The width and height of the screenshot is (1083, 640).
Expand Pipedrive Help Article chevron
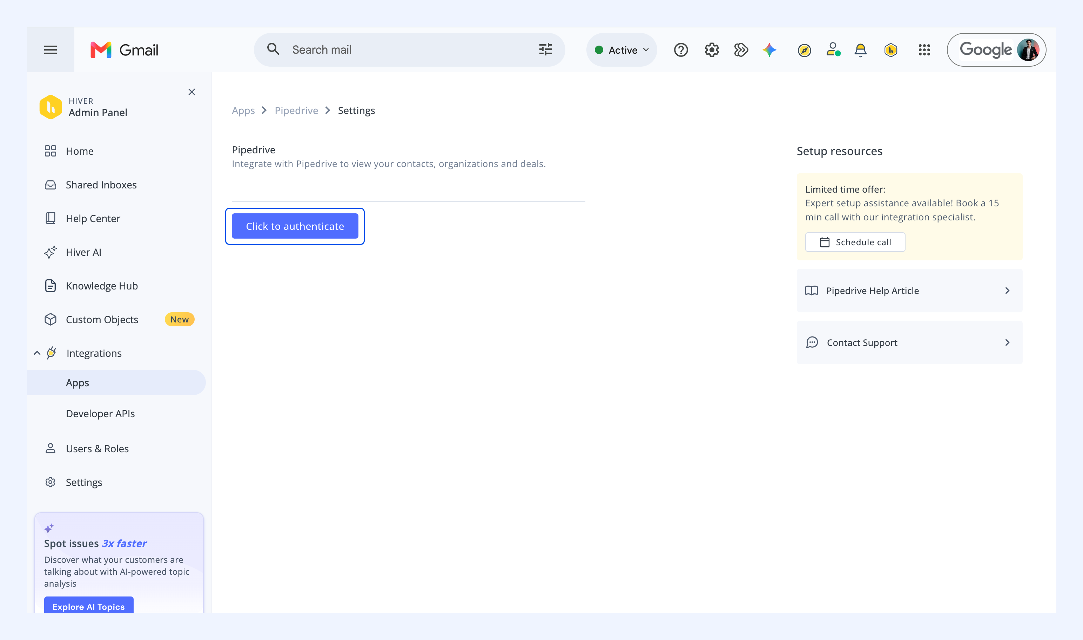[1007, 291]
